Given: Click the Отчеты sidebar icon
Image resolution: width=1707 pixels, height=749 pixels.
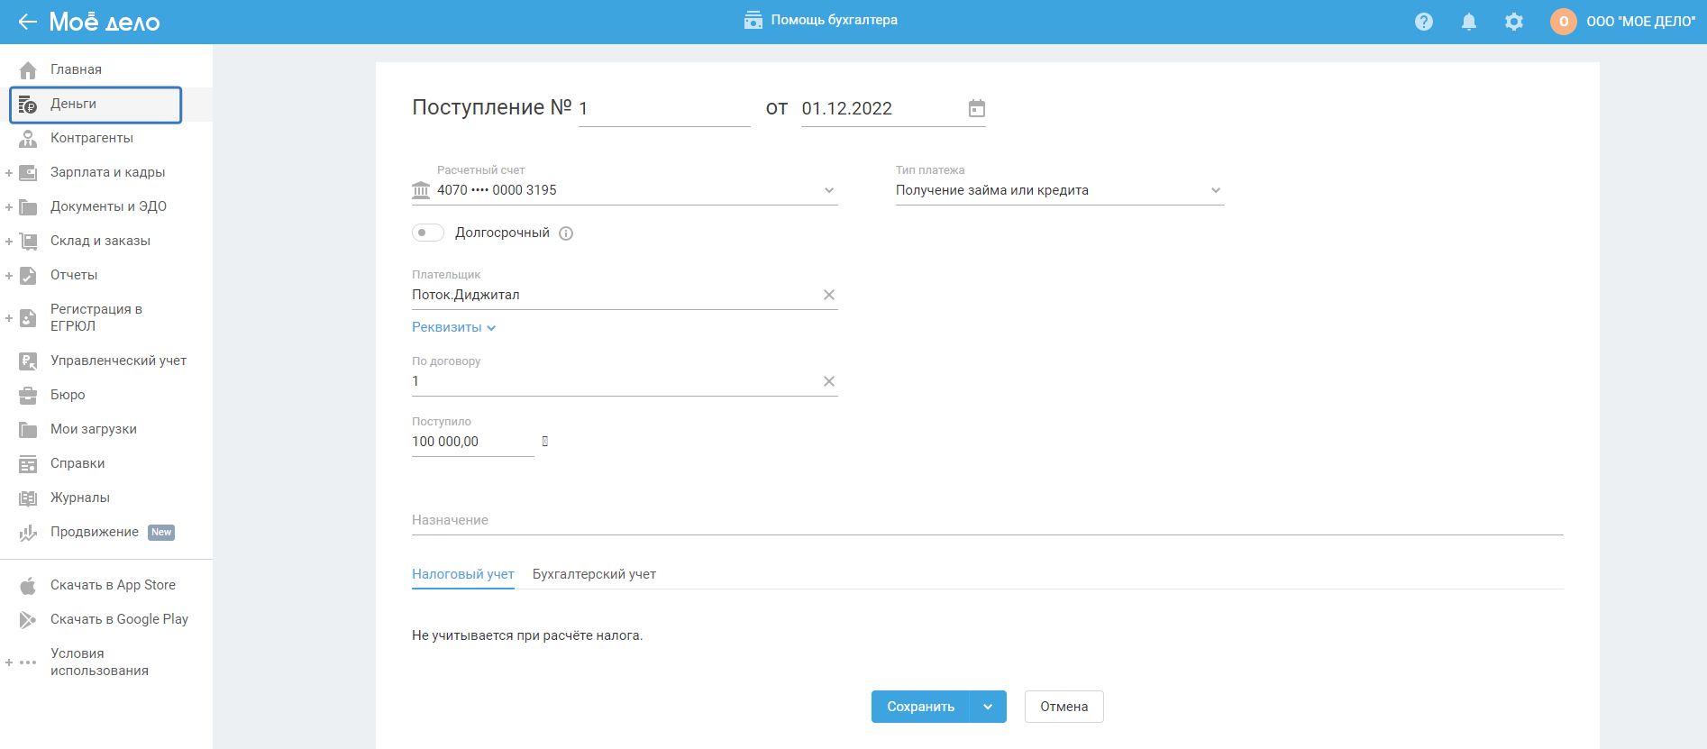Looking at the screenshot, I should tap(28, 275).
